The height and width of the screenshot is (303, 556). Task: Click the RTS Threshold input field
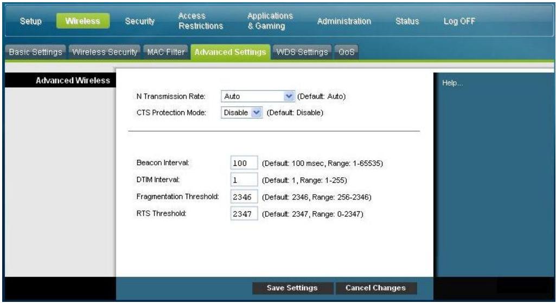point(244,214)
